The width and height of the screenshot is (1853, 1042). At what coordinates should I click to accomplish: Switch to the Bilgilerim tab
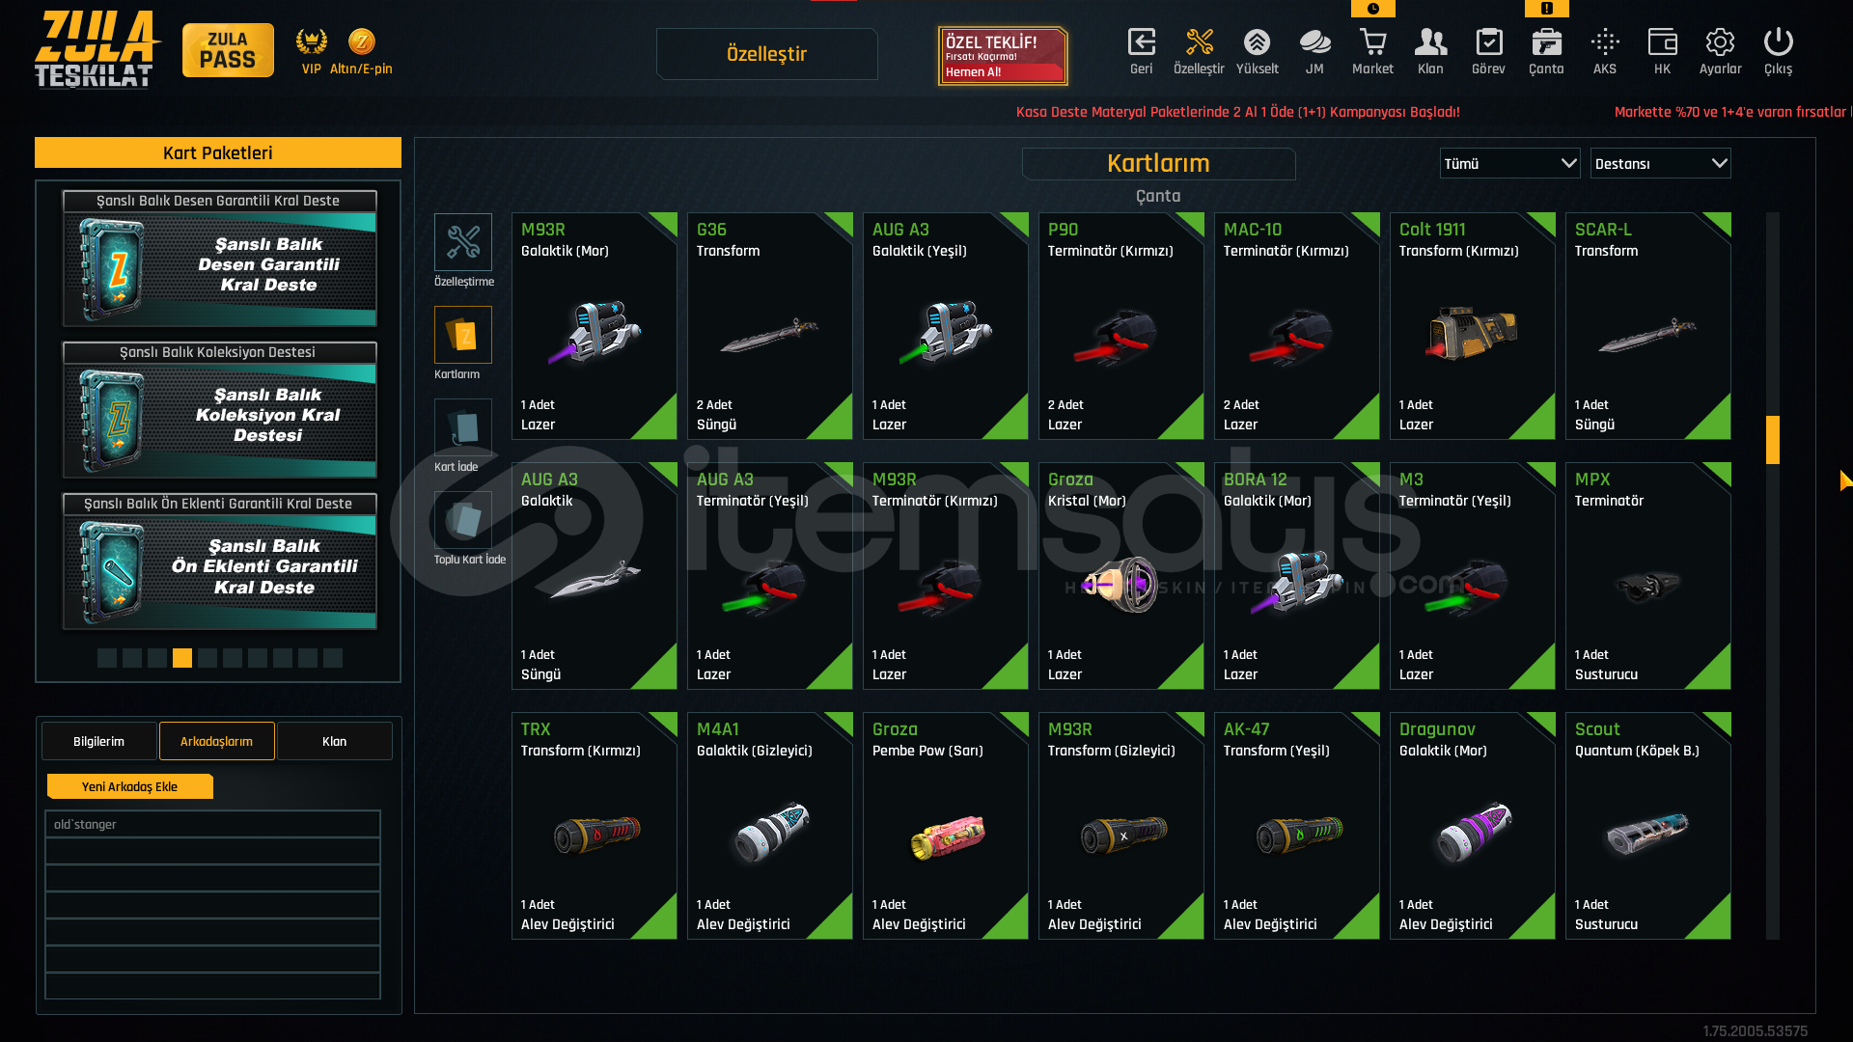pos(98,741)
